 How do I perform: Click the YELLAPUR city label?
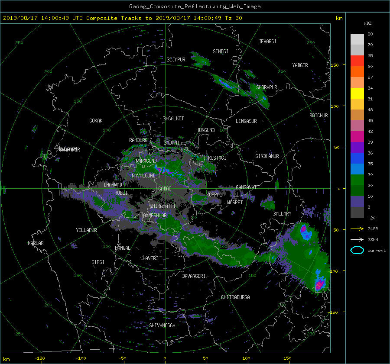tap(86, 230)
